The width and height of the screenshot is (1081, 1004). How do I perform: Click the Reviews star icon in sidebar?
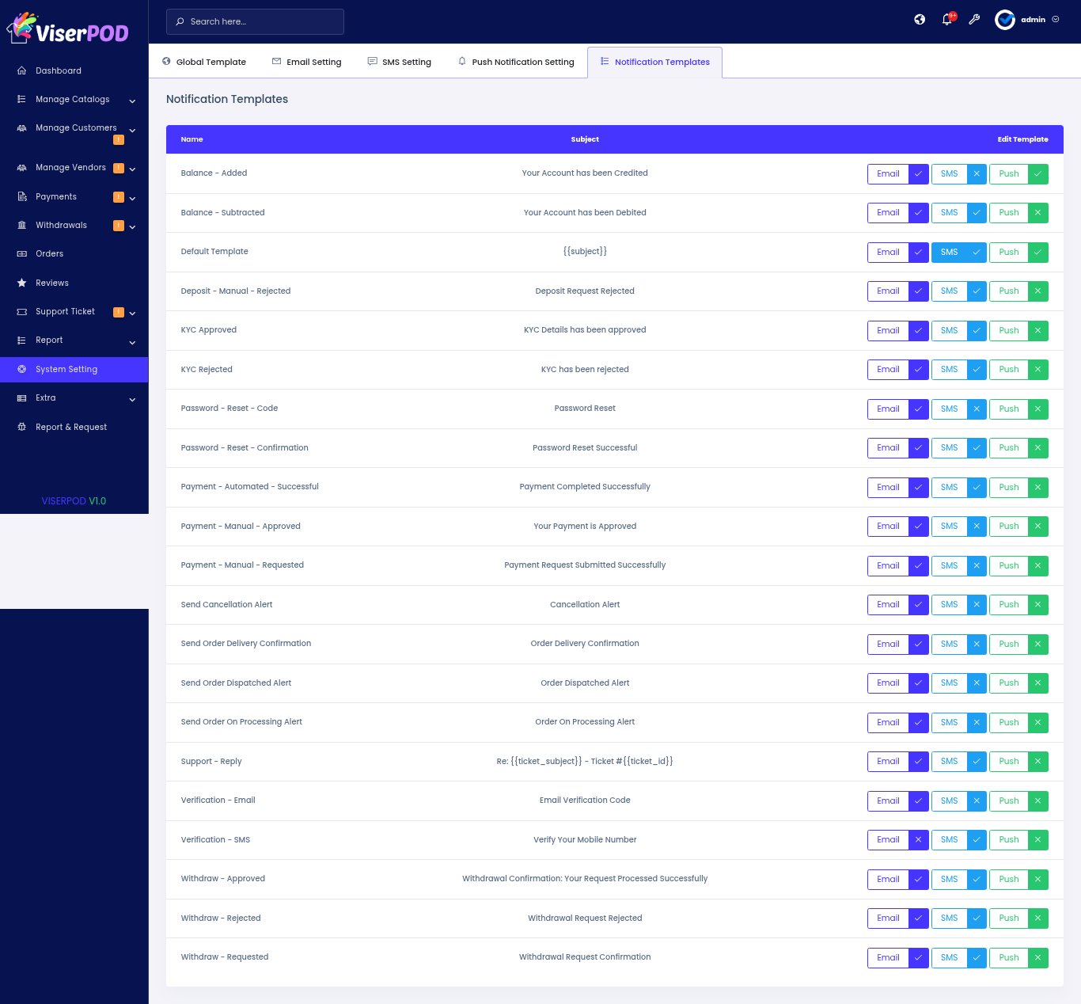[x=22, y=283]
